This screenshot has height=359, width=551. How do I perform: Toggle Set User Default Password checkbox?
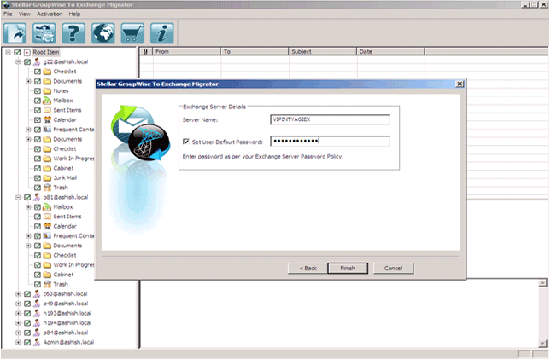point(186,142)
